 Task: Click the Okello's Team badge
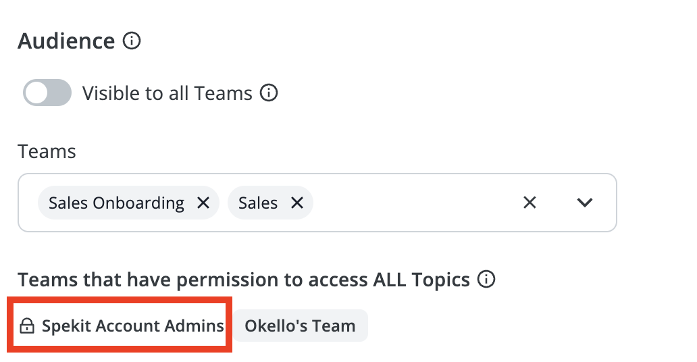click(x=301, y=326)
